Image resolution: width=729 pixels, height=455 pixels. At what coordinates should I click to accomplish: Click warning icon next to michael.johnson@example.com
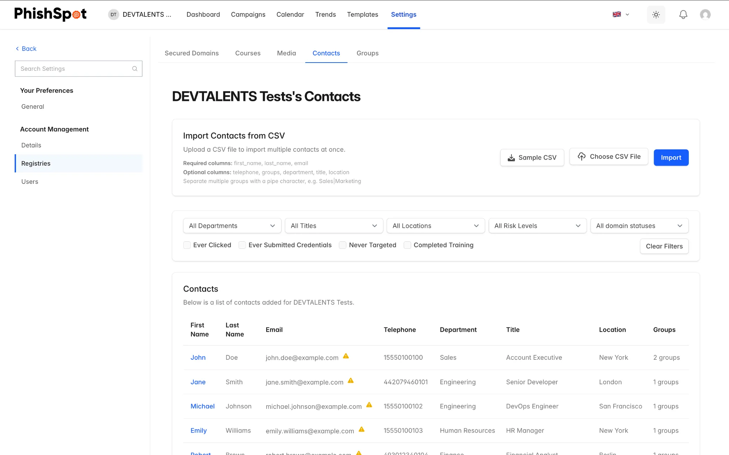(369, 405)
